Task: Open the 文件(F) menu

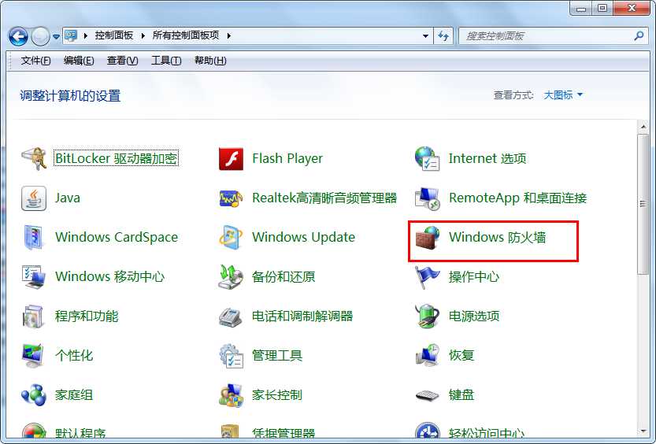Action: point(35,61)
